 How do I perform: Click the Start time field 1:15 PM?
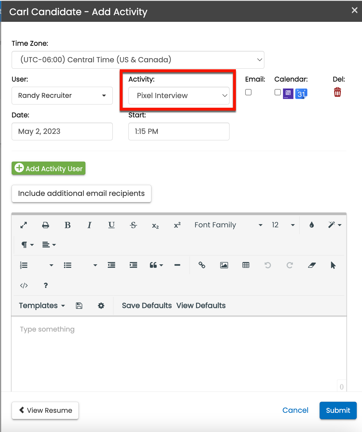[179, 132]
